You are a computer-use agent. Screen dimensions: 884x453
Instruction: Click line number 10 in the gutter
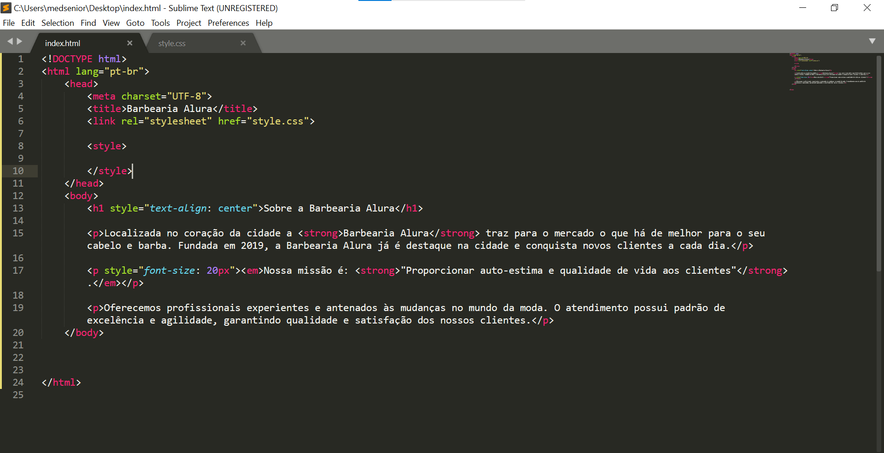click(18, 171)
